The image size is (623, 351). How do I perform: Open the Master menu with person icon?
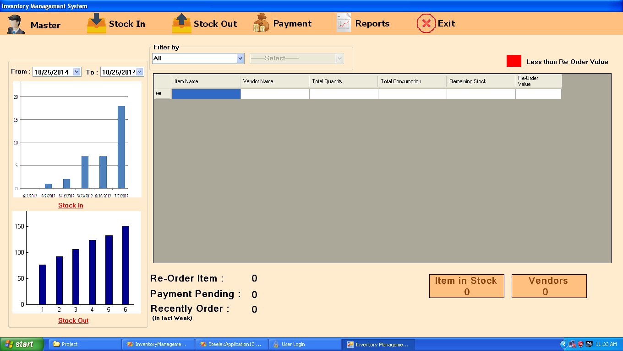[34, 24]
